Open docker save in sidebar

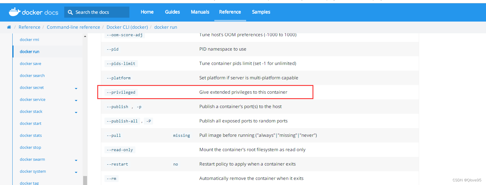click(30, 63)
